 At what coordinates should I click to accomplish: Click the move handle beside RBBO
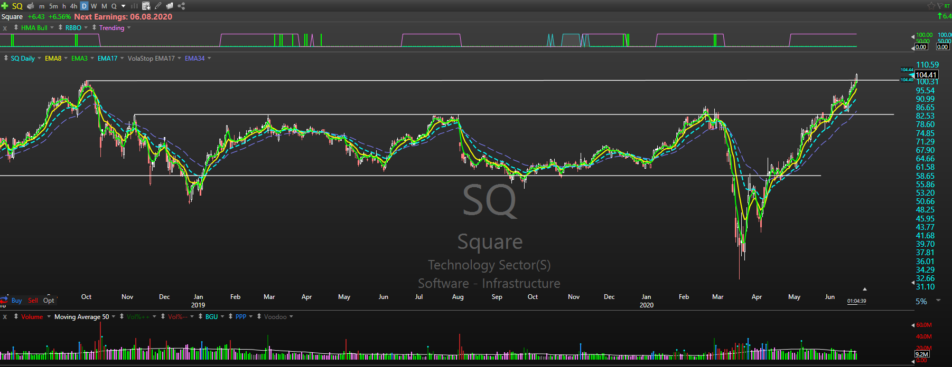pyautogui.click(x=60, y=27)
